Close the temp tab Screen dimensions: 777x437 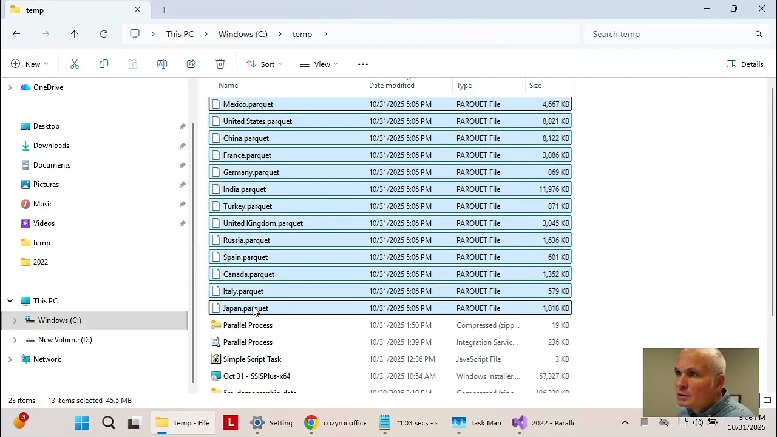click(138, 10)
